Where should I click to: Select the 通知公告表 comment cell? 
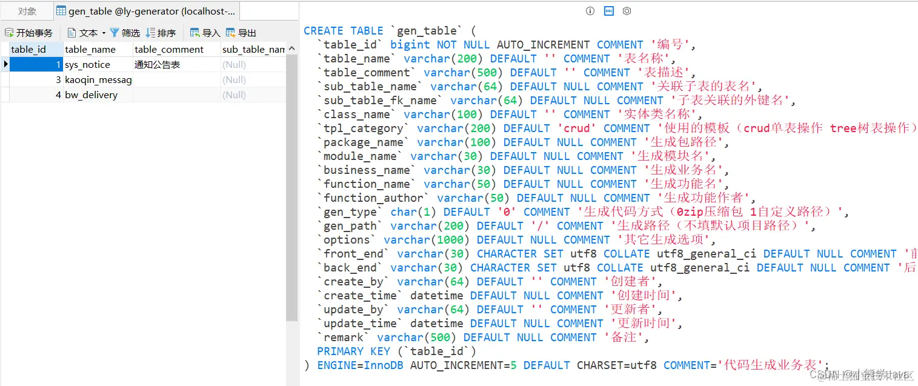[x=177, y=64]
